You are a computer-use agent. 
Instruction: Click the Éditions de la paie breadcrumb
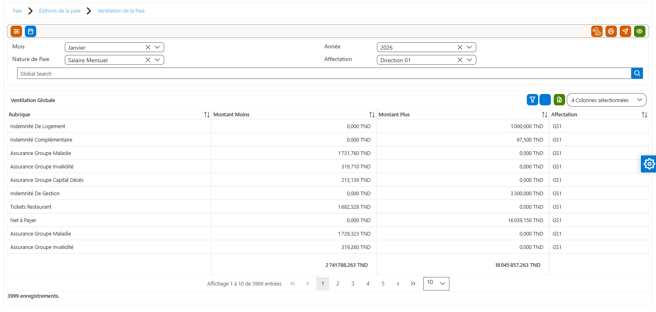point(59,11)
